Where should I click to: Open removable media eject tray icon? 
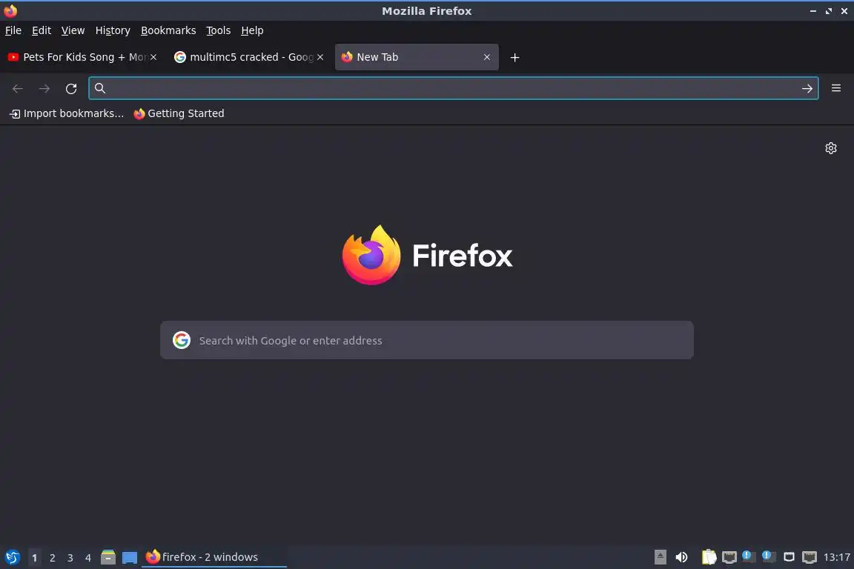pyautogui.click(x=660, y=557)
